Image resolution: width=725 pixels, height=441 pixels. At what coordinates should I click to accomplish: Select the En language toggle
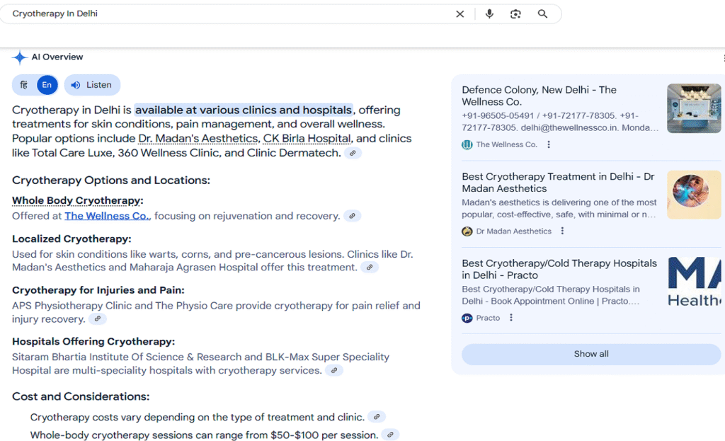point(47,85)
